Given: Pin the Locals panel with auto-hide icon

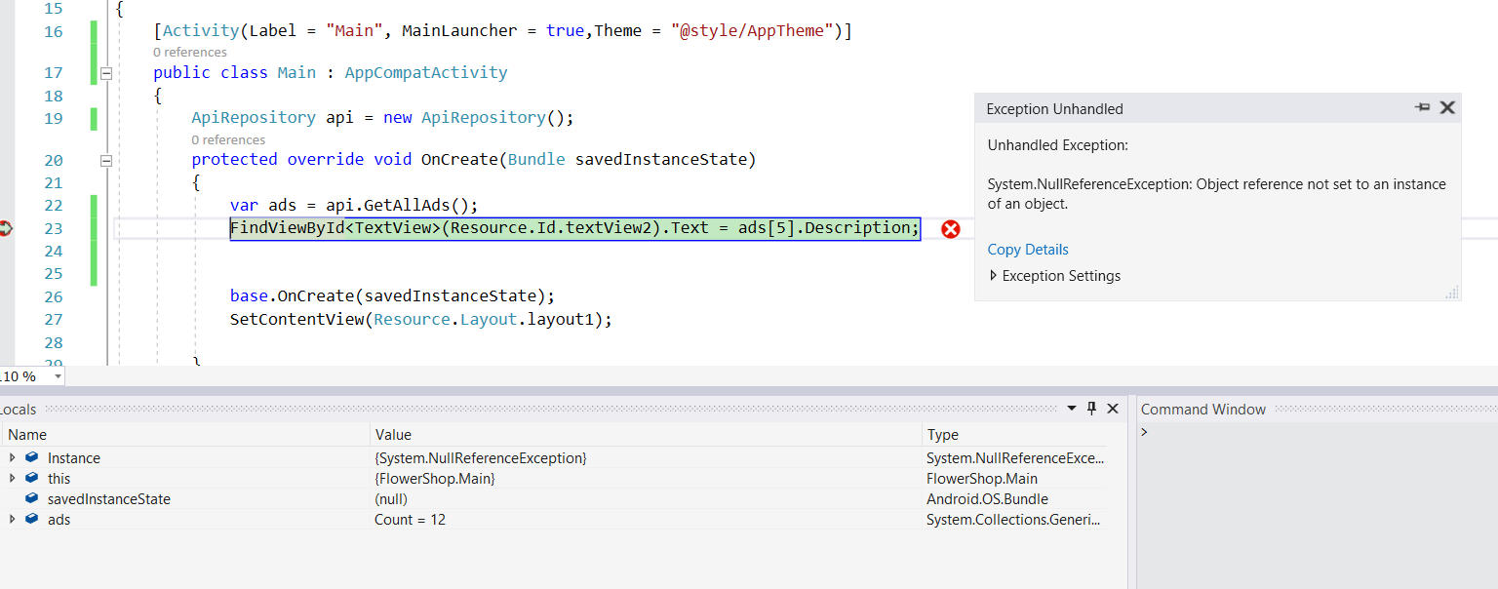Looking at the screenshot, I should coord(1092,409).
